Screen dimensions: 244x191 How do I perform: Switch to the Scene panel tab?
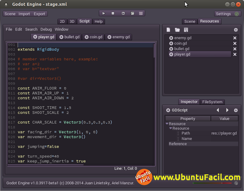point(190,22)
